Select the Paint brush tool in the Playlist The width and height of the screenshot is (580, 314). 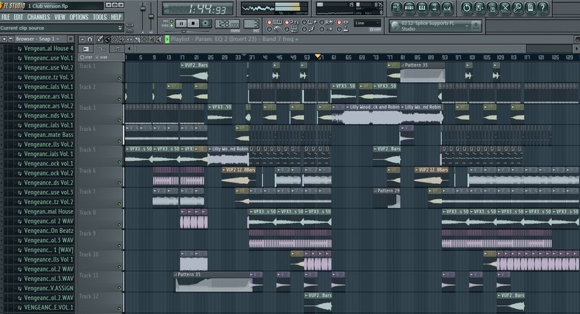[x=107, y=40]
